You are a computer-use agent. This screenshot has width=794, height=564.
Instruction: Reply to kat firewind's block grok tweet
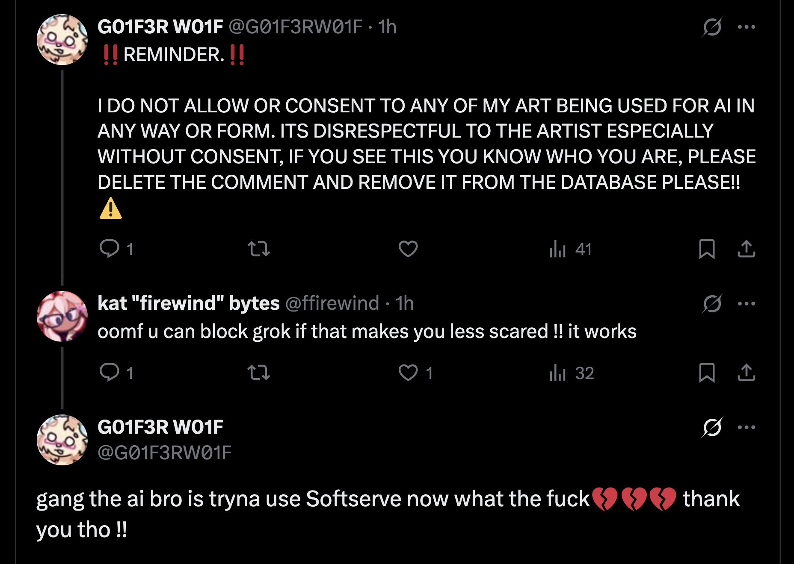pyautogui.click(x=110, y=372)
